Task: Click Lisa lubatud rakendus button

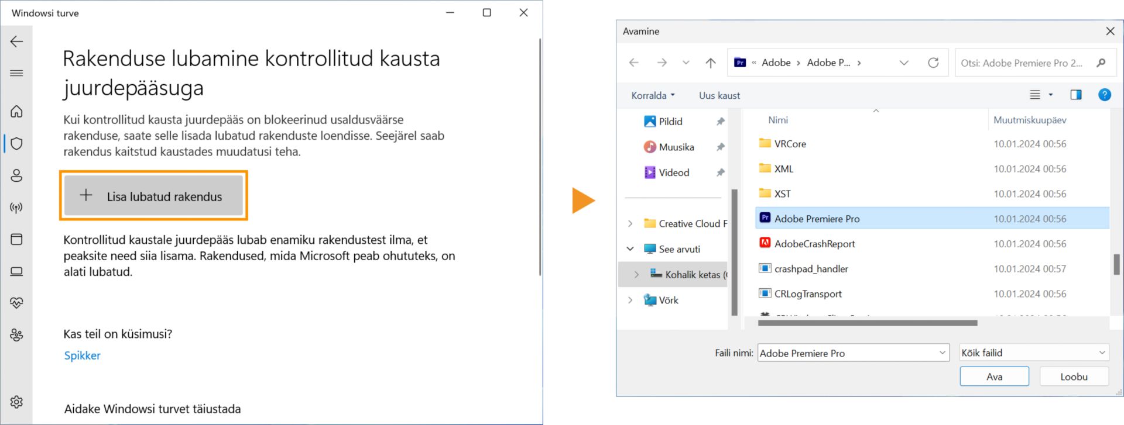Action: [x=153, y=196]
